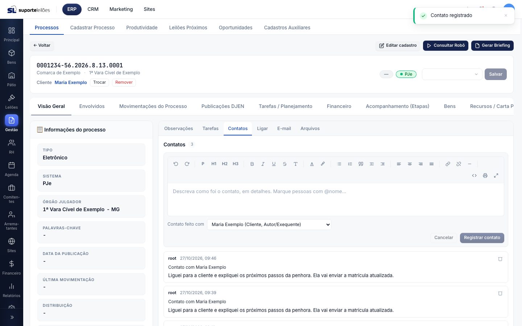Go back with the Voltar button
This screenshot has height=326, width=522.
pyautogui.click(x=42, y=46)
